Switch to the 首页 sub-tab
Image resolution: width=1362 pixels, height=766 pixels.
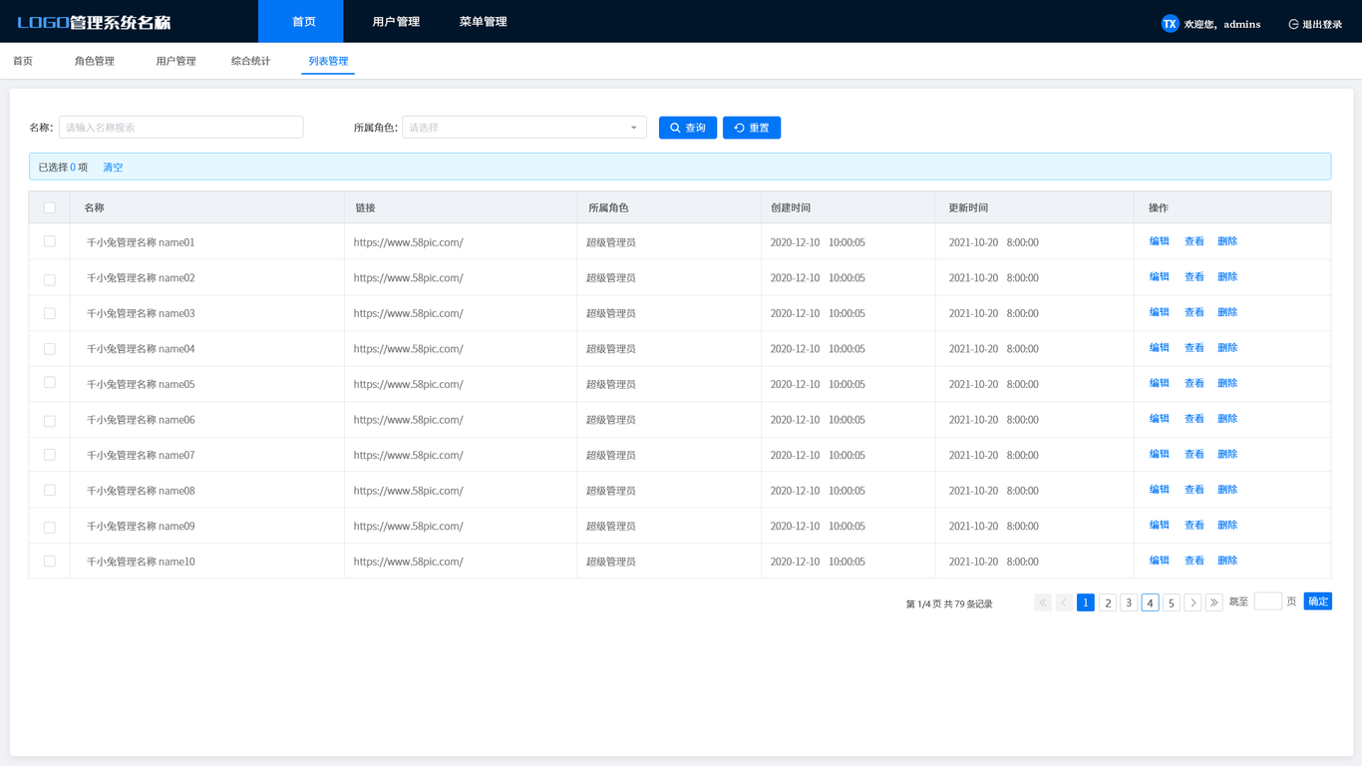point(23,61)
